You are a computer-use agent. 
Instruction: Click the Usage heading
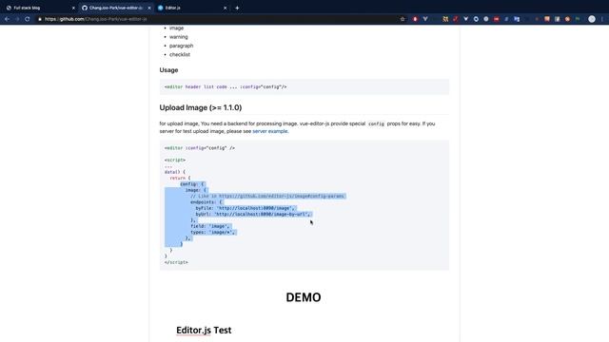coord(168,70)
